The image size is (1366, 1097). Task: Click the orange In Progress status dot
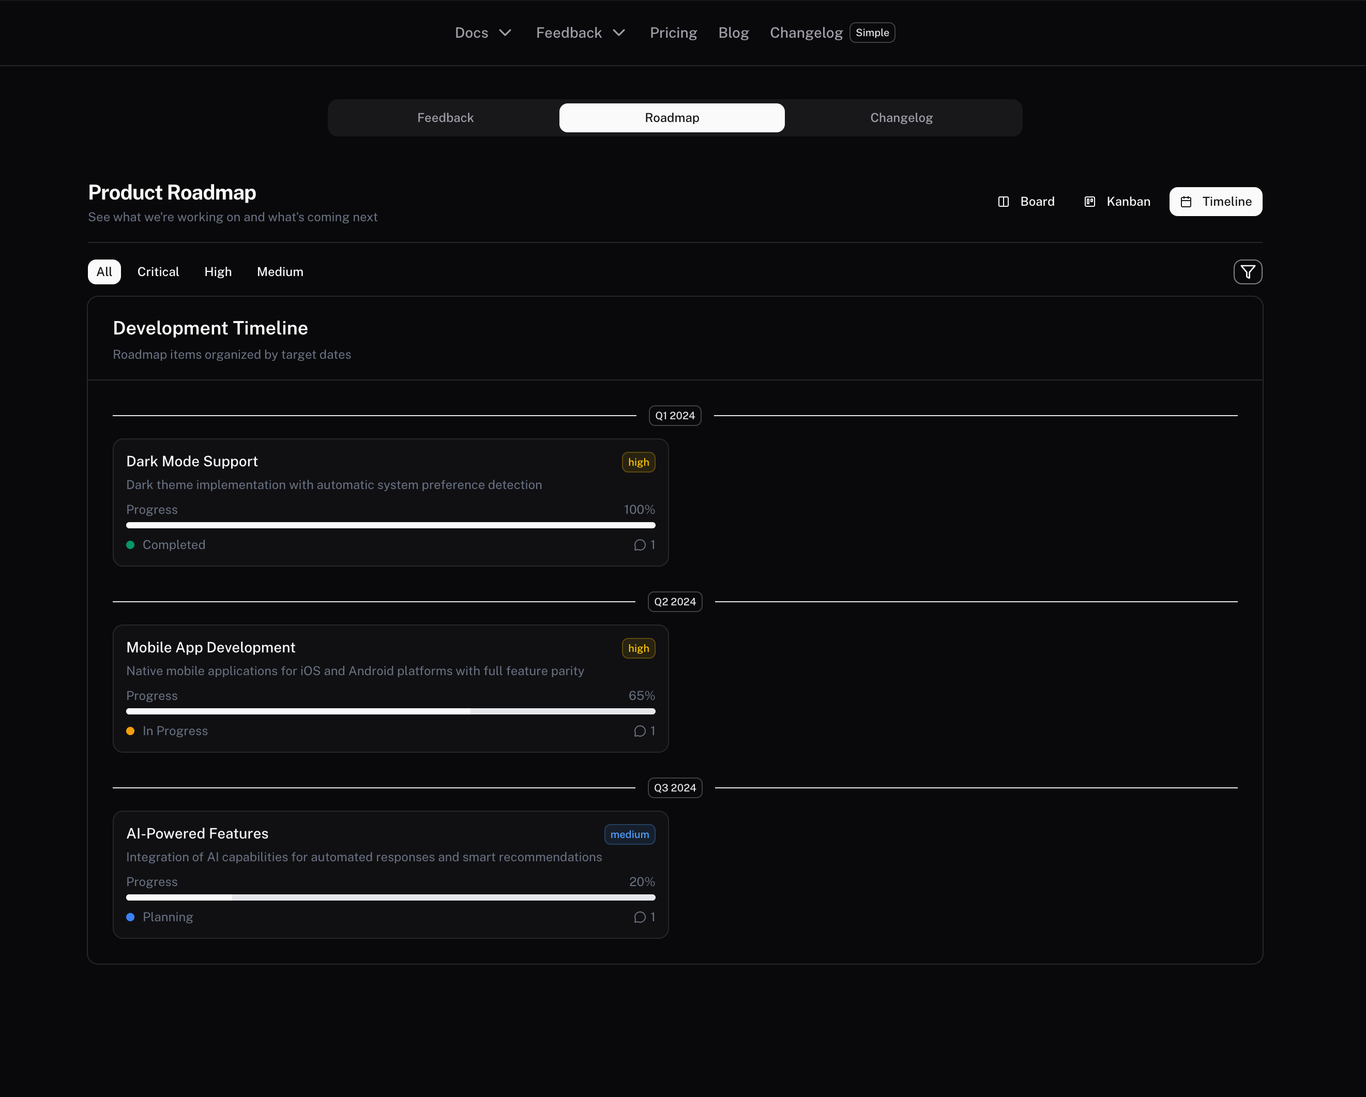131,731
